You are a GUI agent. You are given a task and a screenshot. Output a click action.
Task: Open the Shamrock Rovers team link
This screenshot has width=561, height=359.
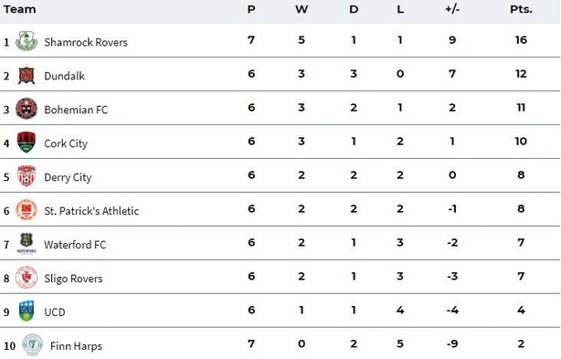tap(86, 42)
